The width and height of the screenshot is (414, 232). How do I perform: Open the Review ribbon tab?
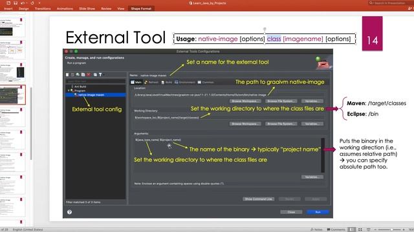(106, 8)
